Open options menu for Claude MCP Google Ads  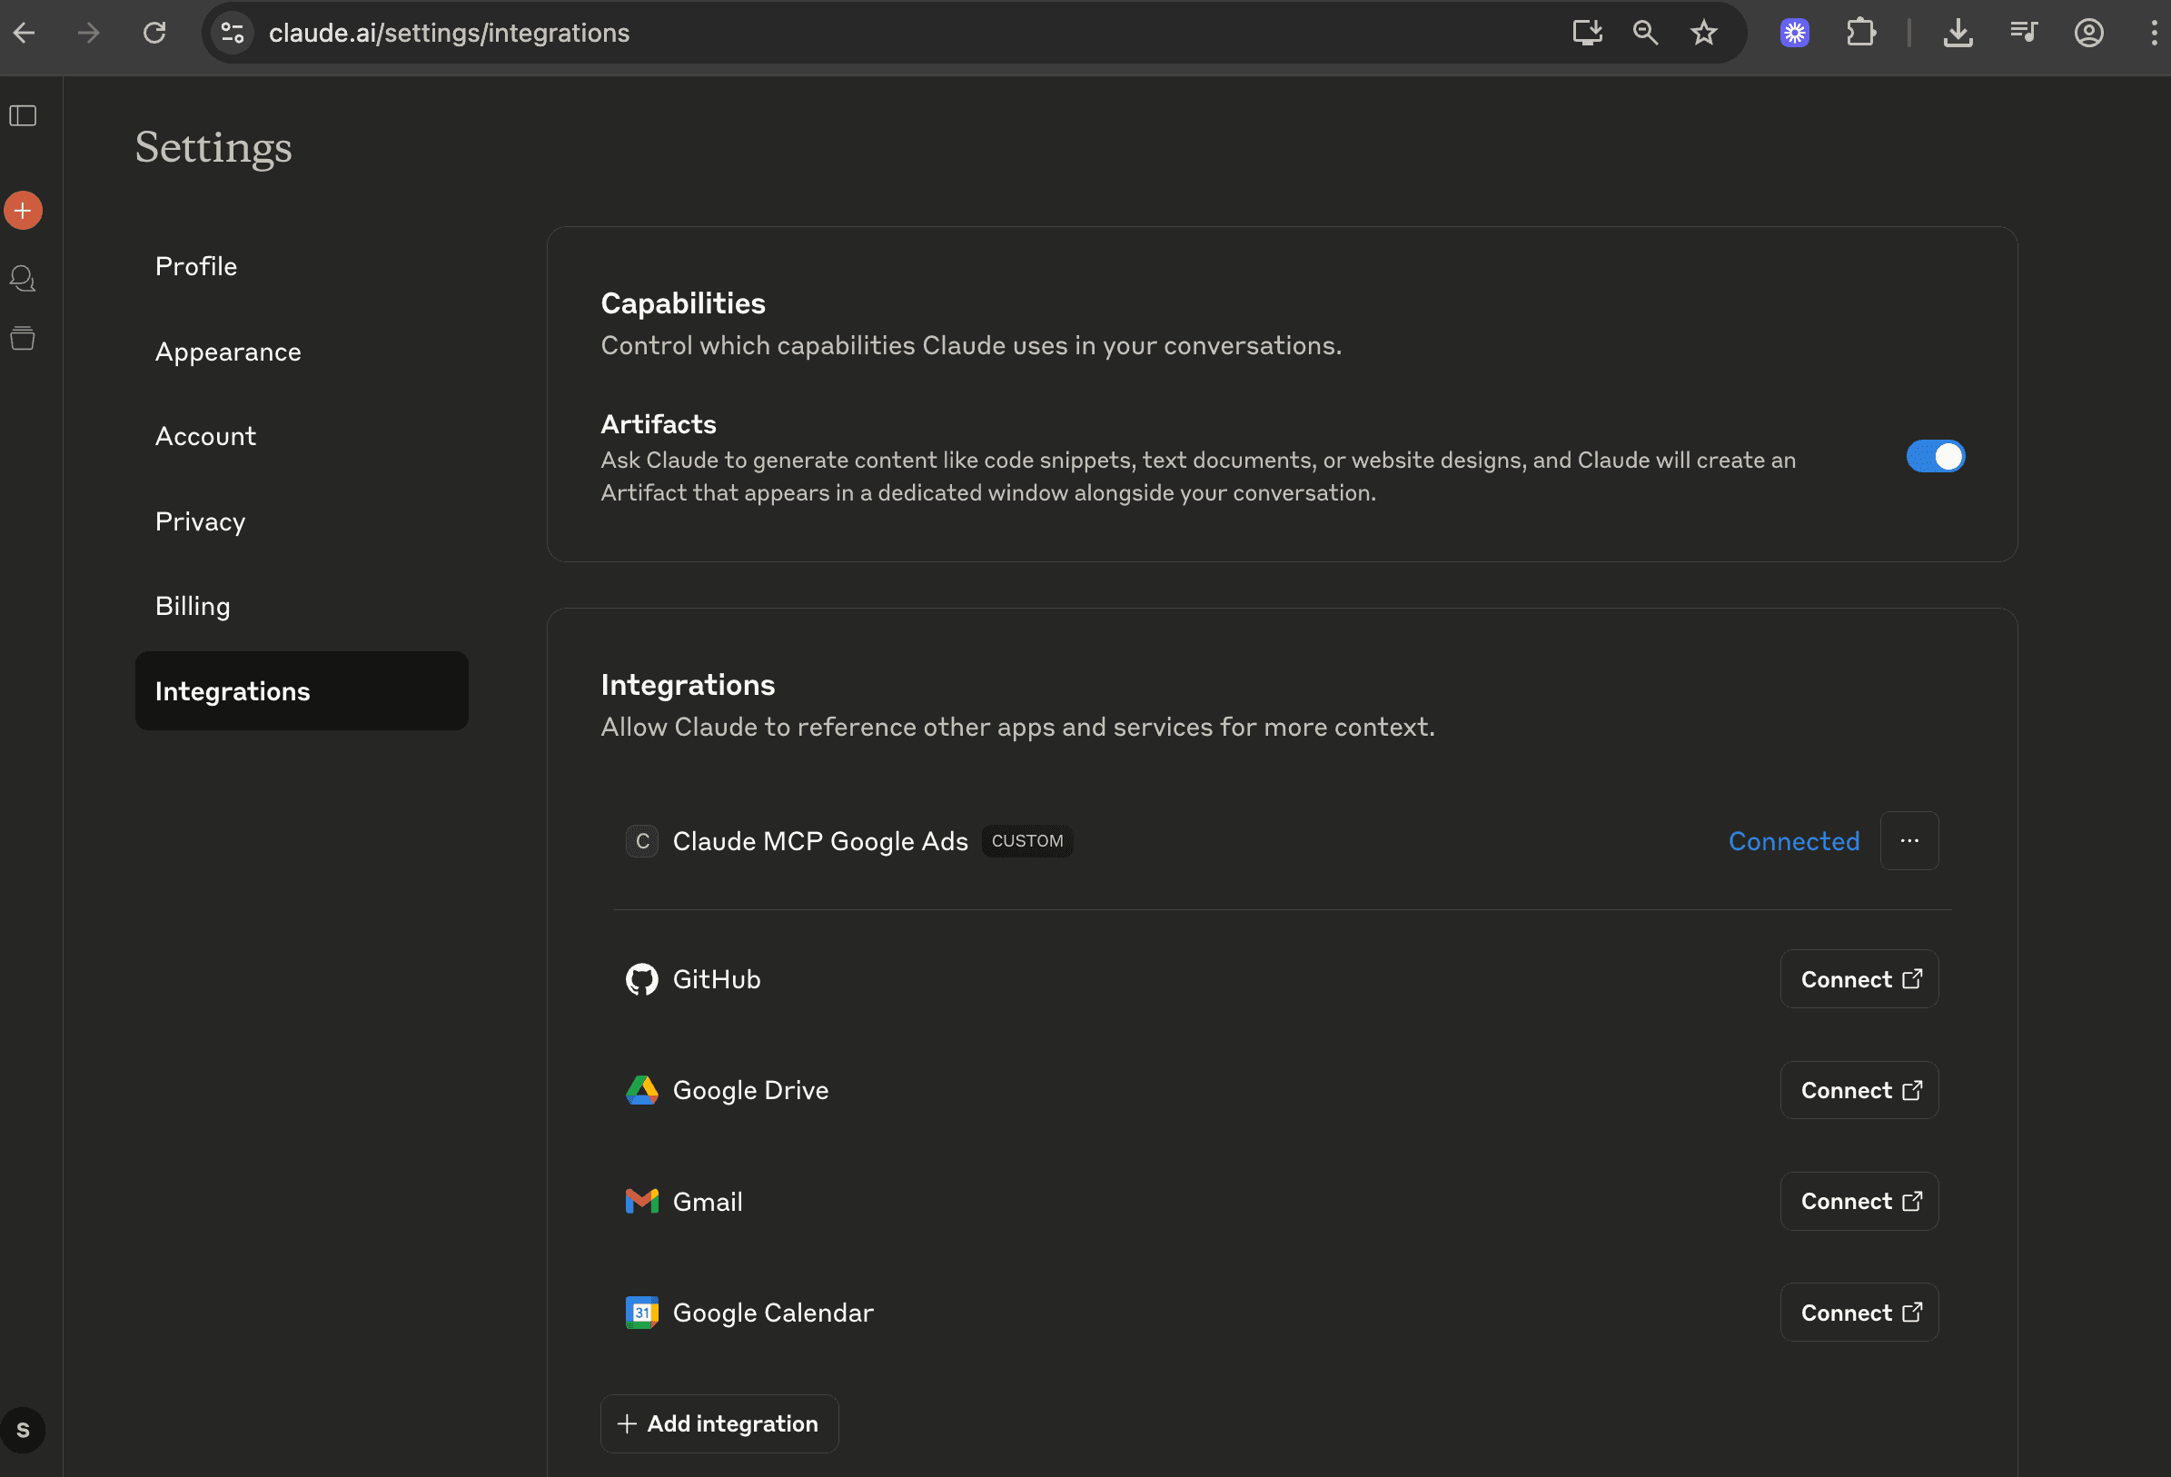1909,841
